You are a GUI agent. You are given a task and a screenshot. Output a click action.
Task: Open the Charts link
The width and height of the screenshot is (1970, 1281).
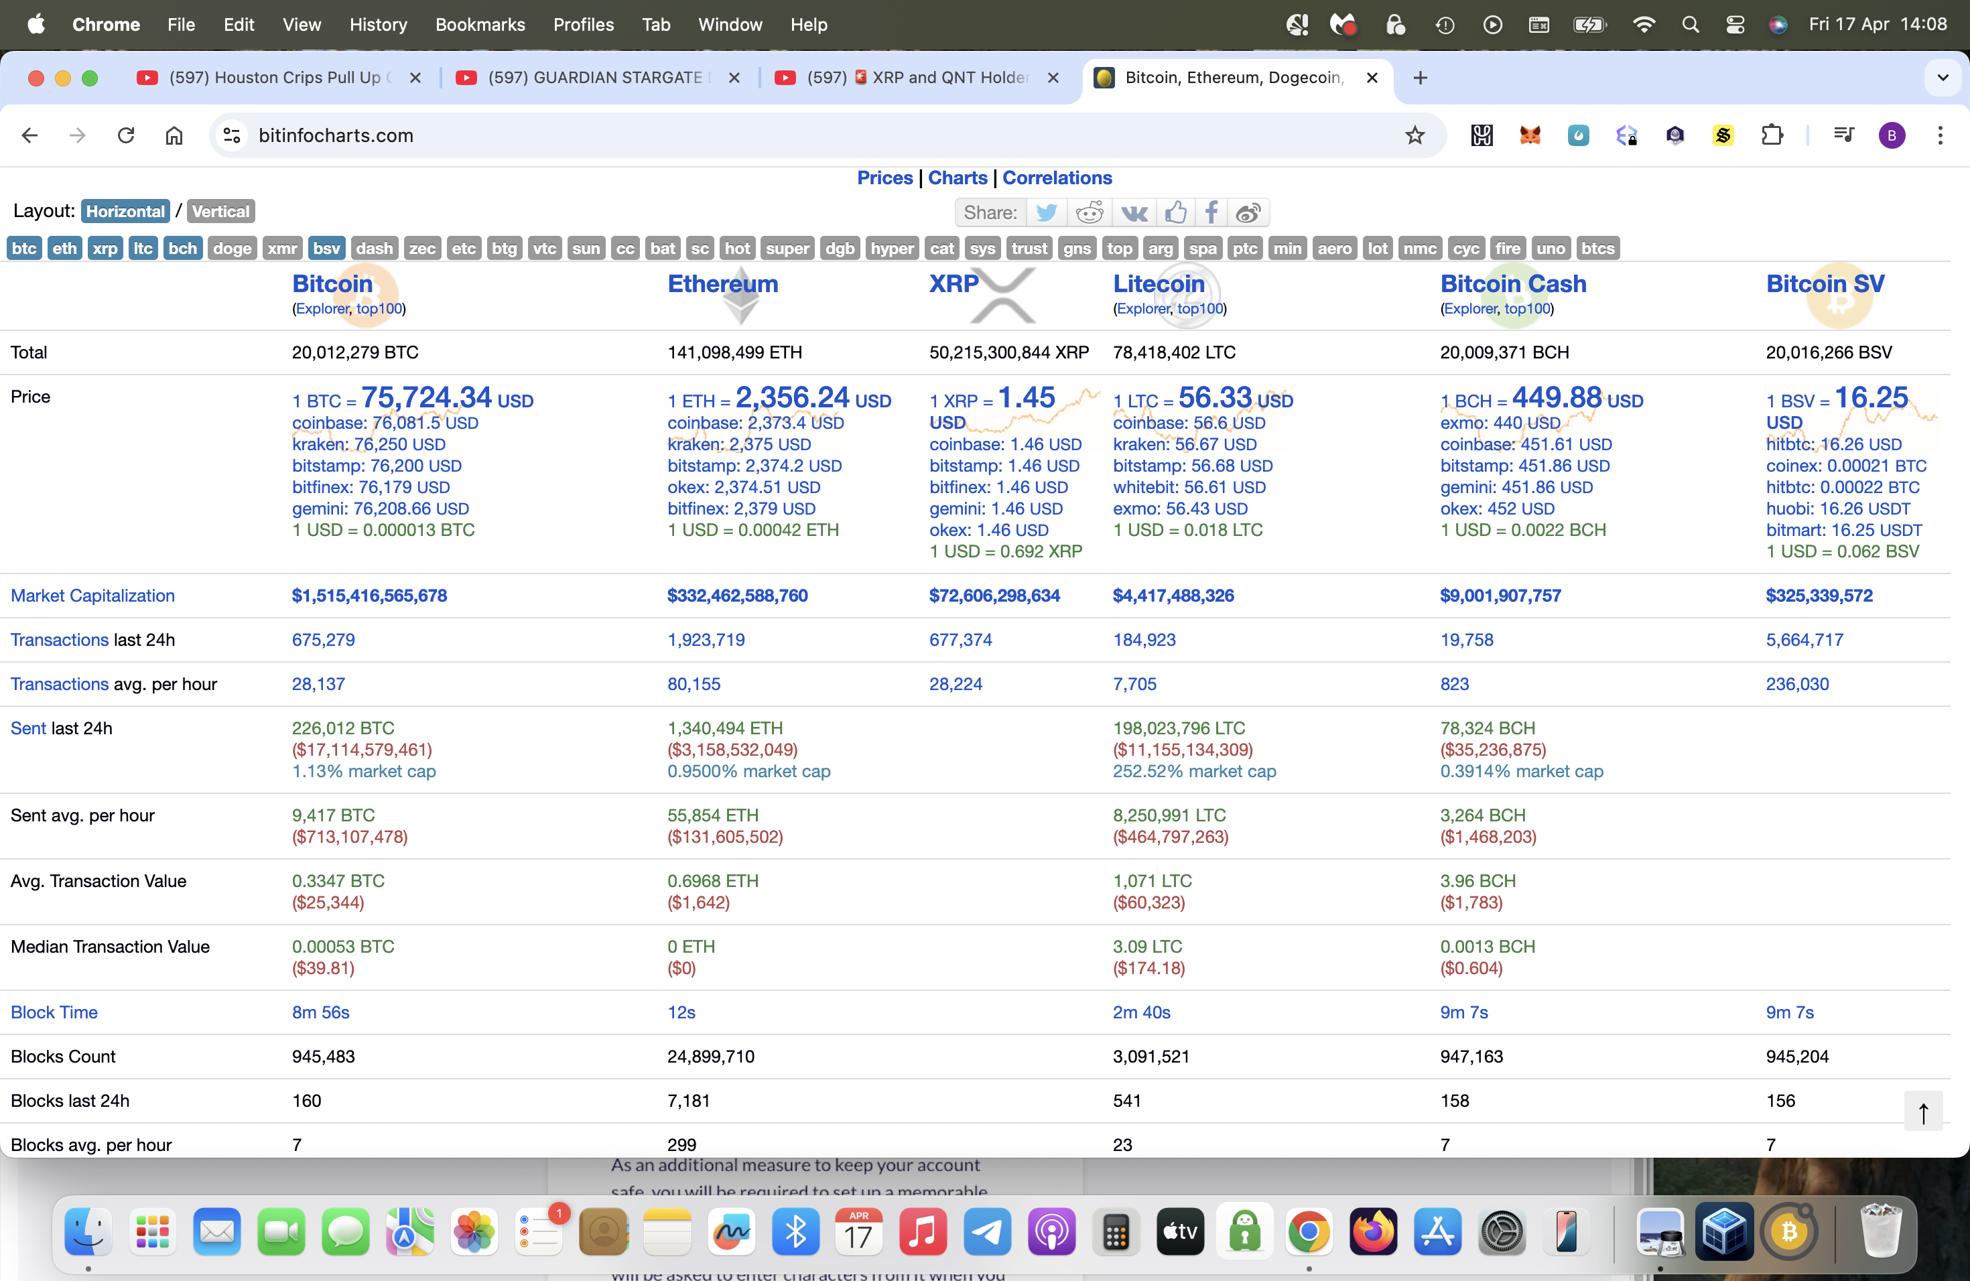tap(958, 178)
